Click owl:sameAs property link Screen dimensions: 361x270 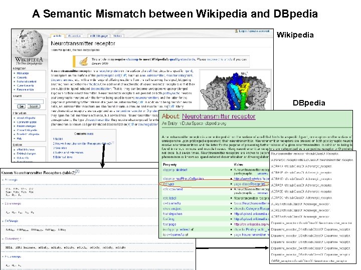click(172, 203)
